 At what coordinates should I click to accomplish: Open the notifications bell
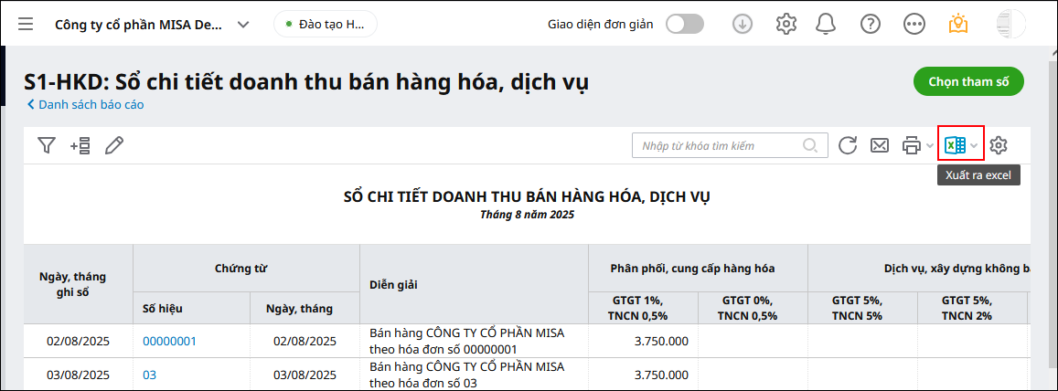pos(828,25)
